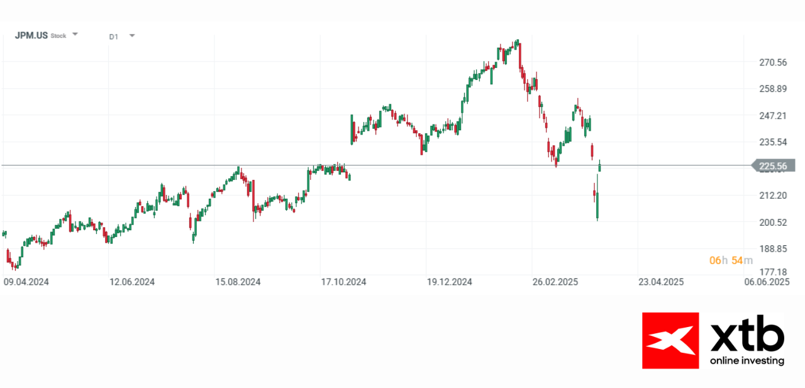805x388 pixels.
Task: Click the 17.10.2024 date marker
Action: 344,282
